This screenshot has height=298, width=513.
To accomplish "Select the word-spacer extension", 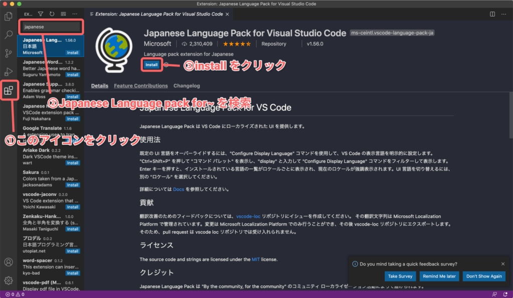I will tap(51, 266).
